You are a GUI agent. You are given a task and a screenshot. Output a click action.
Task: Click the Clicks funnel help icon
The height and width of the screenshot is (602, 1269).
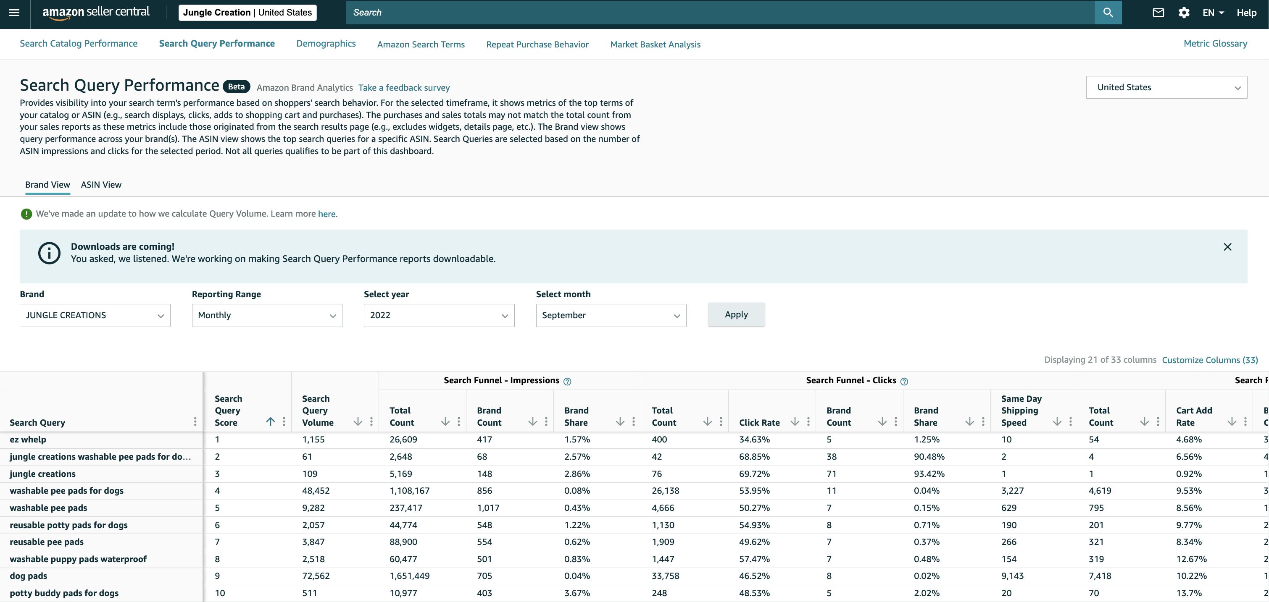[904, 381]
